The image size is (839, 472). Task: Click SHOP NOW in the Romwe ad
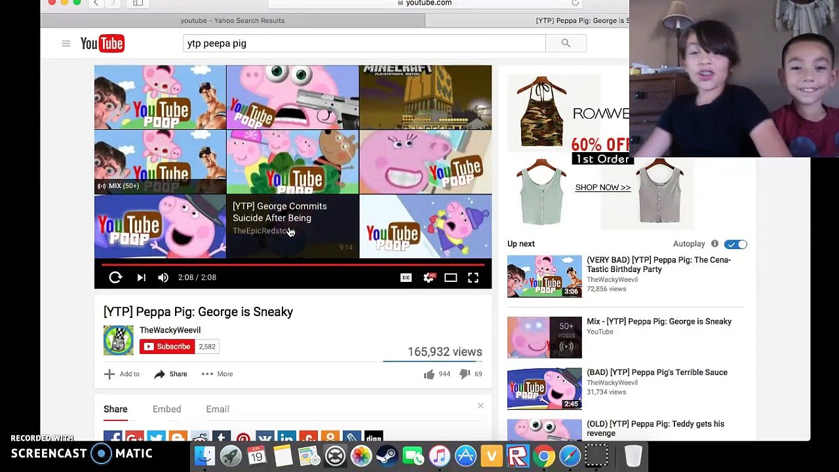pos(602,187)
